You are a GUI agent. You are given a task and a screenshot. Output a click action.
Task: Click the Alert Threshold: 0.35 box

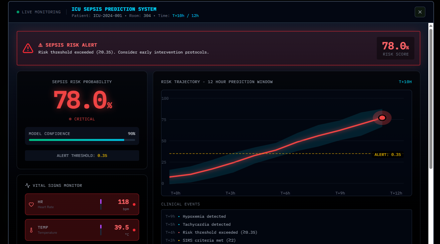(x=82, y=156)
